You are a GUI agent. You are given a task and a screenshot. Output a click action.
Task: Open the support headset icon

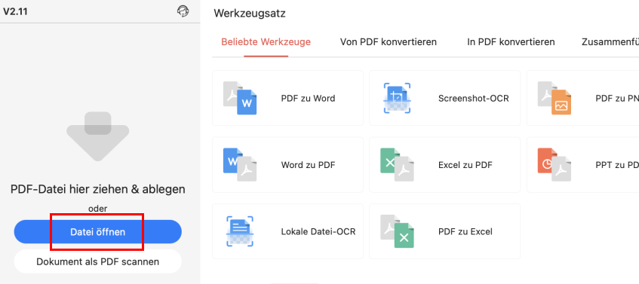183,11
